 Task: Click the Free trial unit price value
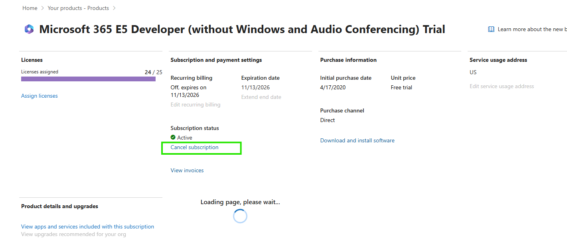401,87
